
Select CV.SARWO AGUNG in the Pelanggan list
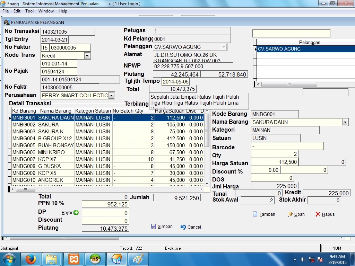tap(305, 49)
